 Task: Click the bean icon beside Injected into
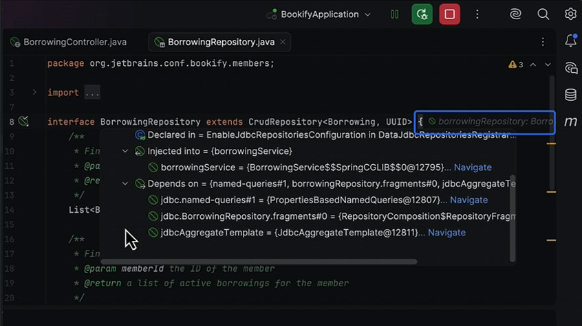(x=140, y=151)
